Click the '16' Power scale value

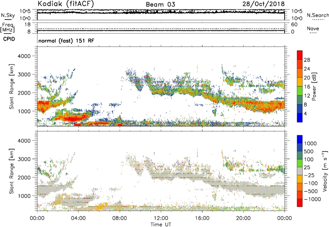(x=307, y=87)
